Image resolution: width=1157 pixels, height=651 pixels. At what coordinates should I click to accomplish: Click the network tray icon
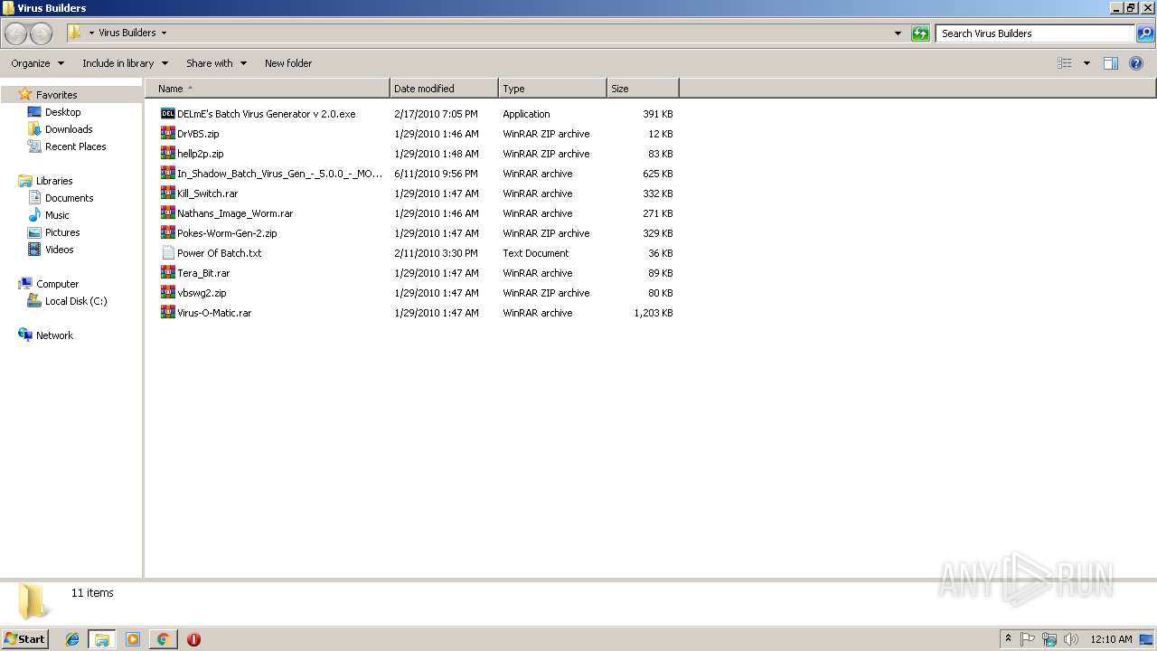pos(1049,639)
